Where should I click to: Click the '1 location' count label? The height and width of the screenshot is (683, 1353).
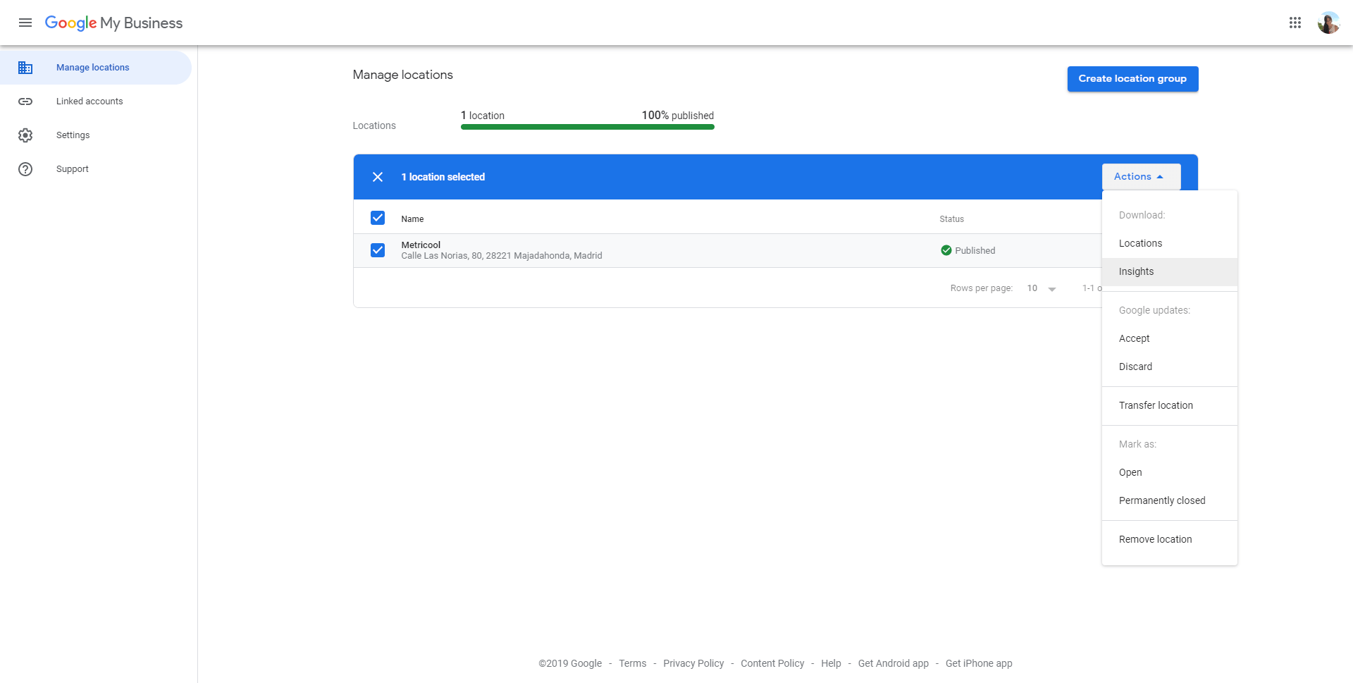tap(483, 116)
